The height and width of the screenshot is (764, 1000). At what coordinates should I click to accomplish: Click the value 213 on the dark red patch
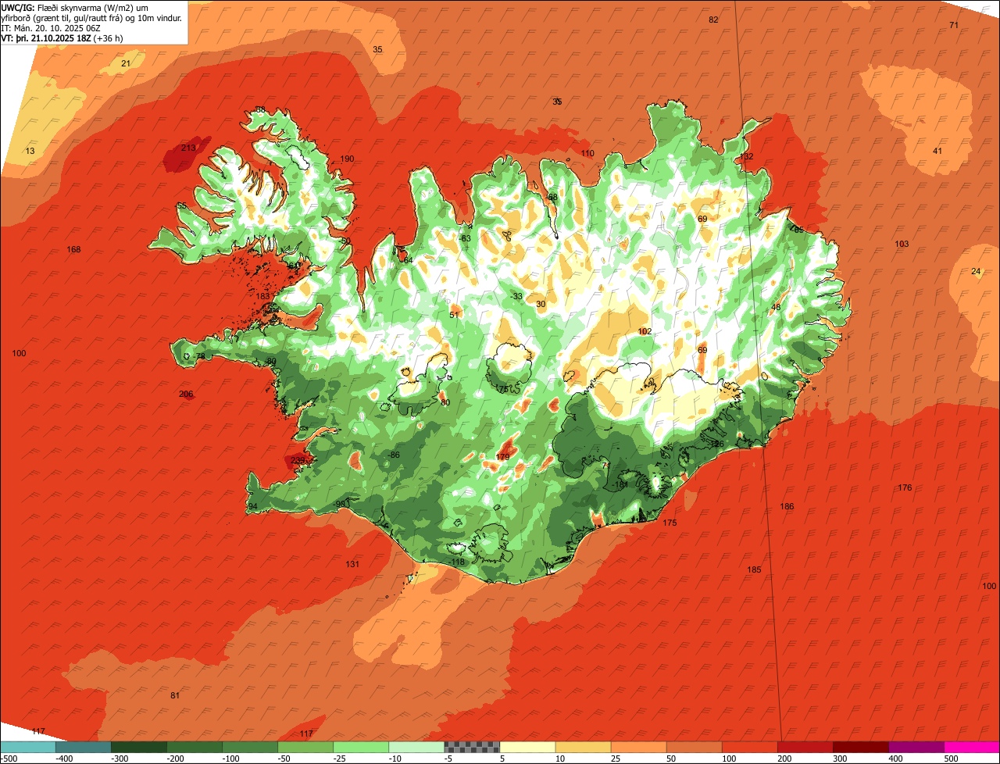coord(188,148)
